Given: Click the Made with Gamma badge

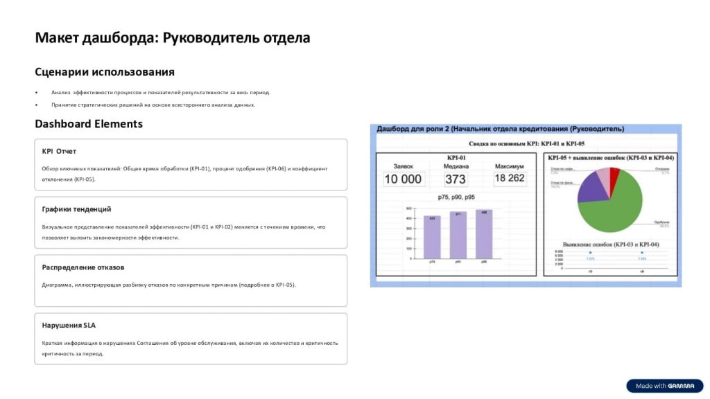Looking at the screenshot, I should (x=664, y=386).
